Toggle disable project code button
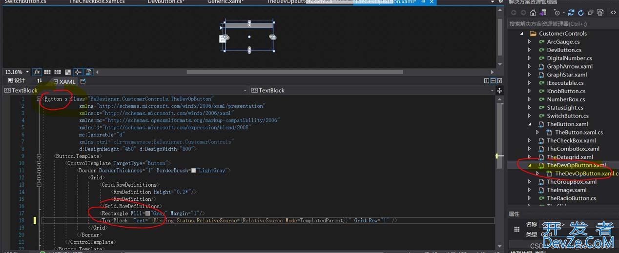 pyautogui.click(x=89, y=72)
